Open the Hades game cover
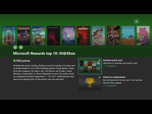152x114 pixels. (x=113, y=36)
